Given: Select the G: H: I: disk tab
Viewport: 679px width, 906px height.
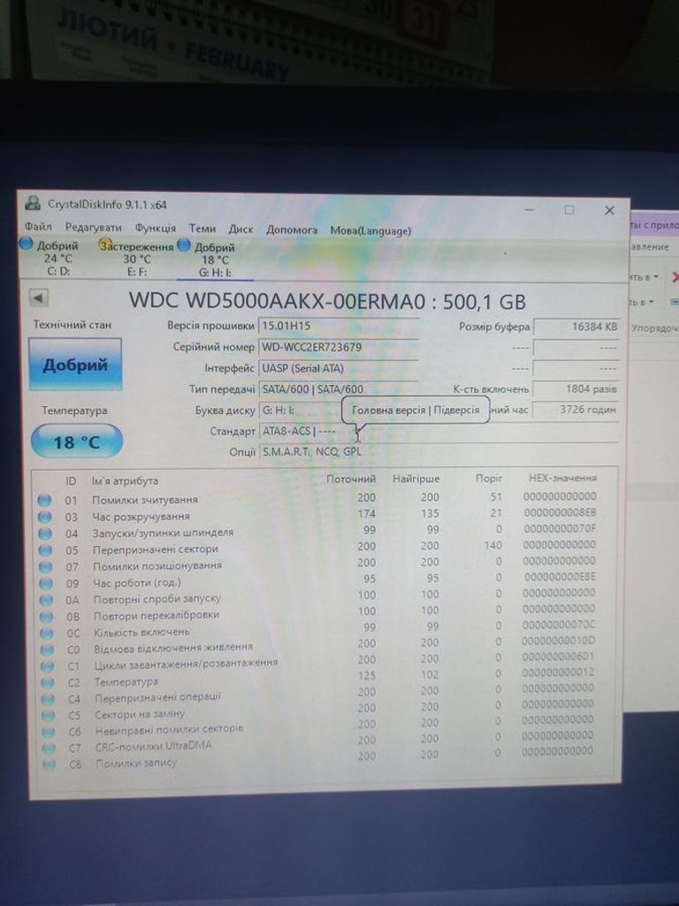Looking at the screenshot, I should tap(215, 260).
